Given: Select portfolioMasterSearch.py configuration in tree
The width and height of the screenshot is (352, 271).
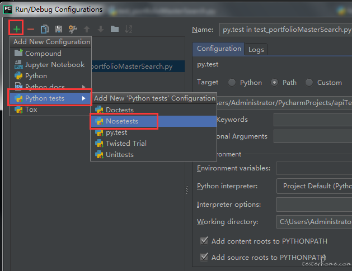Looking at the screenshot, I should tap(138, 66).
